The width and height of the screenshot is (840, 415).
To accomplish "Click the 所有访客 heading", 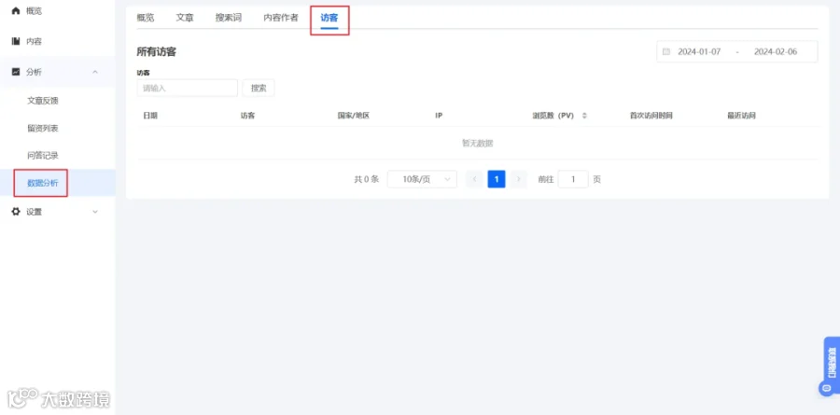I will 157,52.
